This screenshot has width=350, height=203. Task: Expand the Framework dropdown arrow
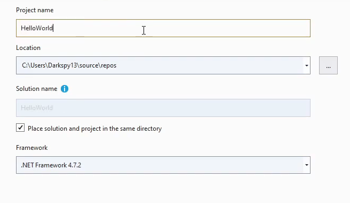pos(307,165)
